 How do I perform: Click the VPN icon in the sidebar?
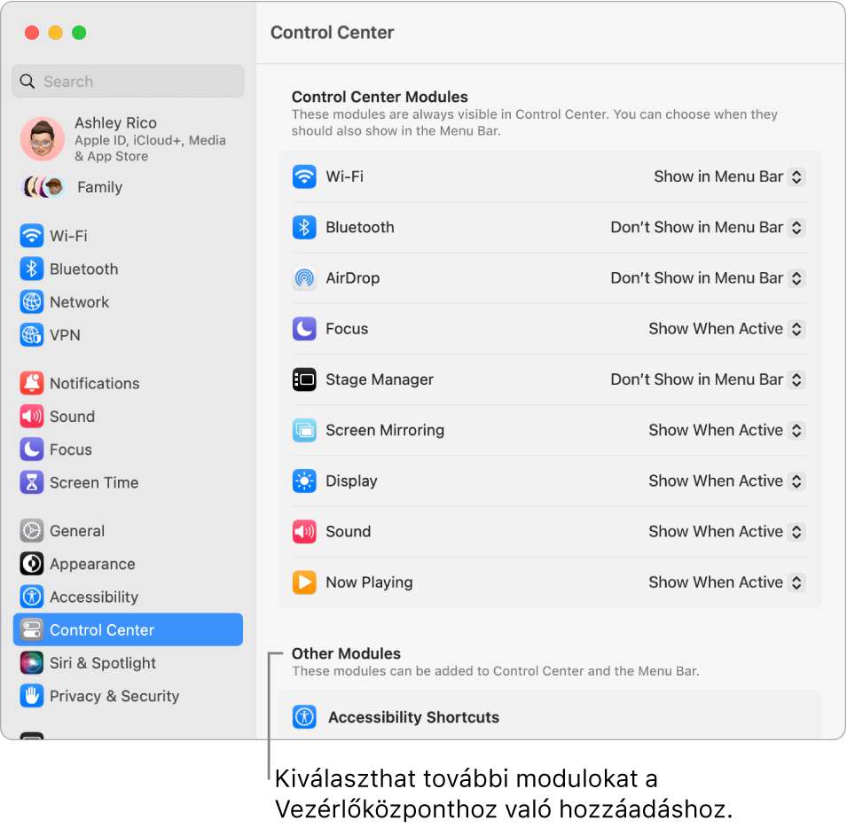click(31, 334)
